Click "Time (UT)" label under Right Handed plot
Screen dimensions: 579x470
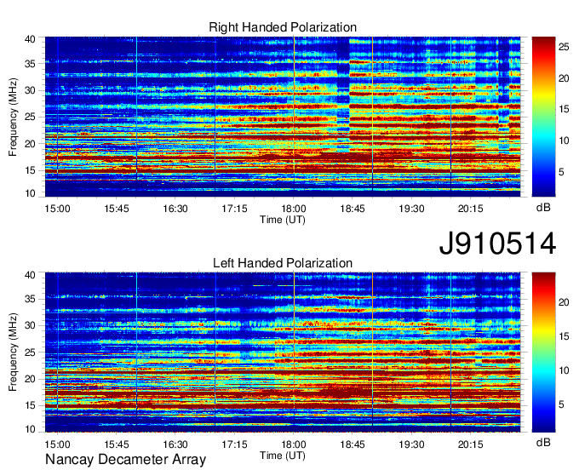pos(283,220)
